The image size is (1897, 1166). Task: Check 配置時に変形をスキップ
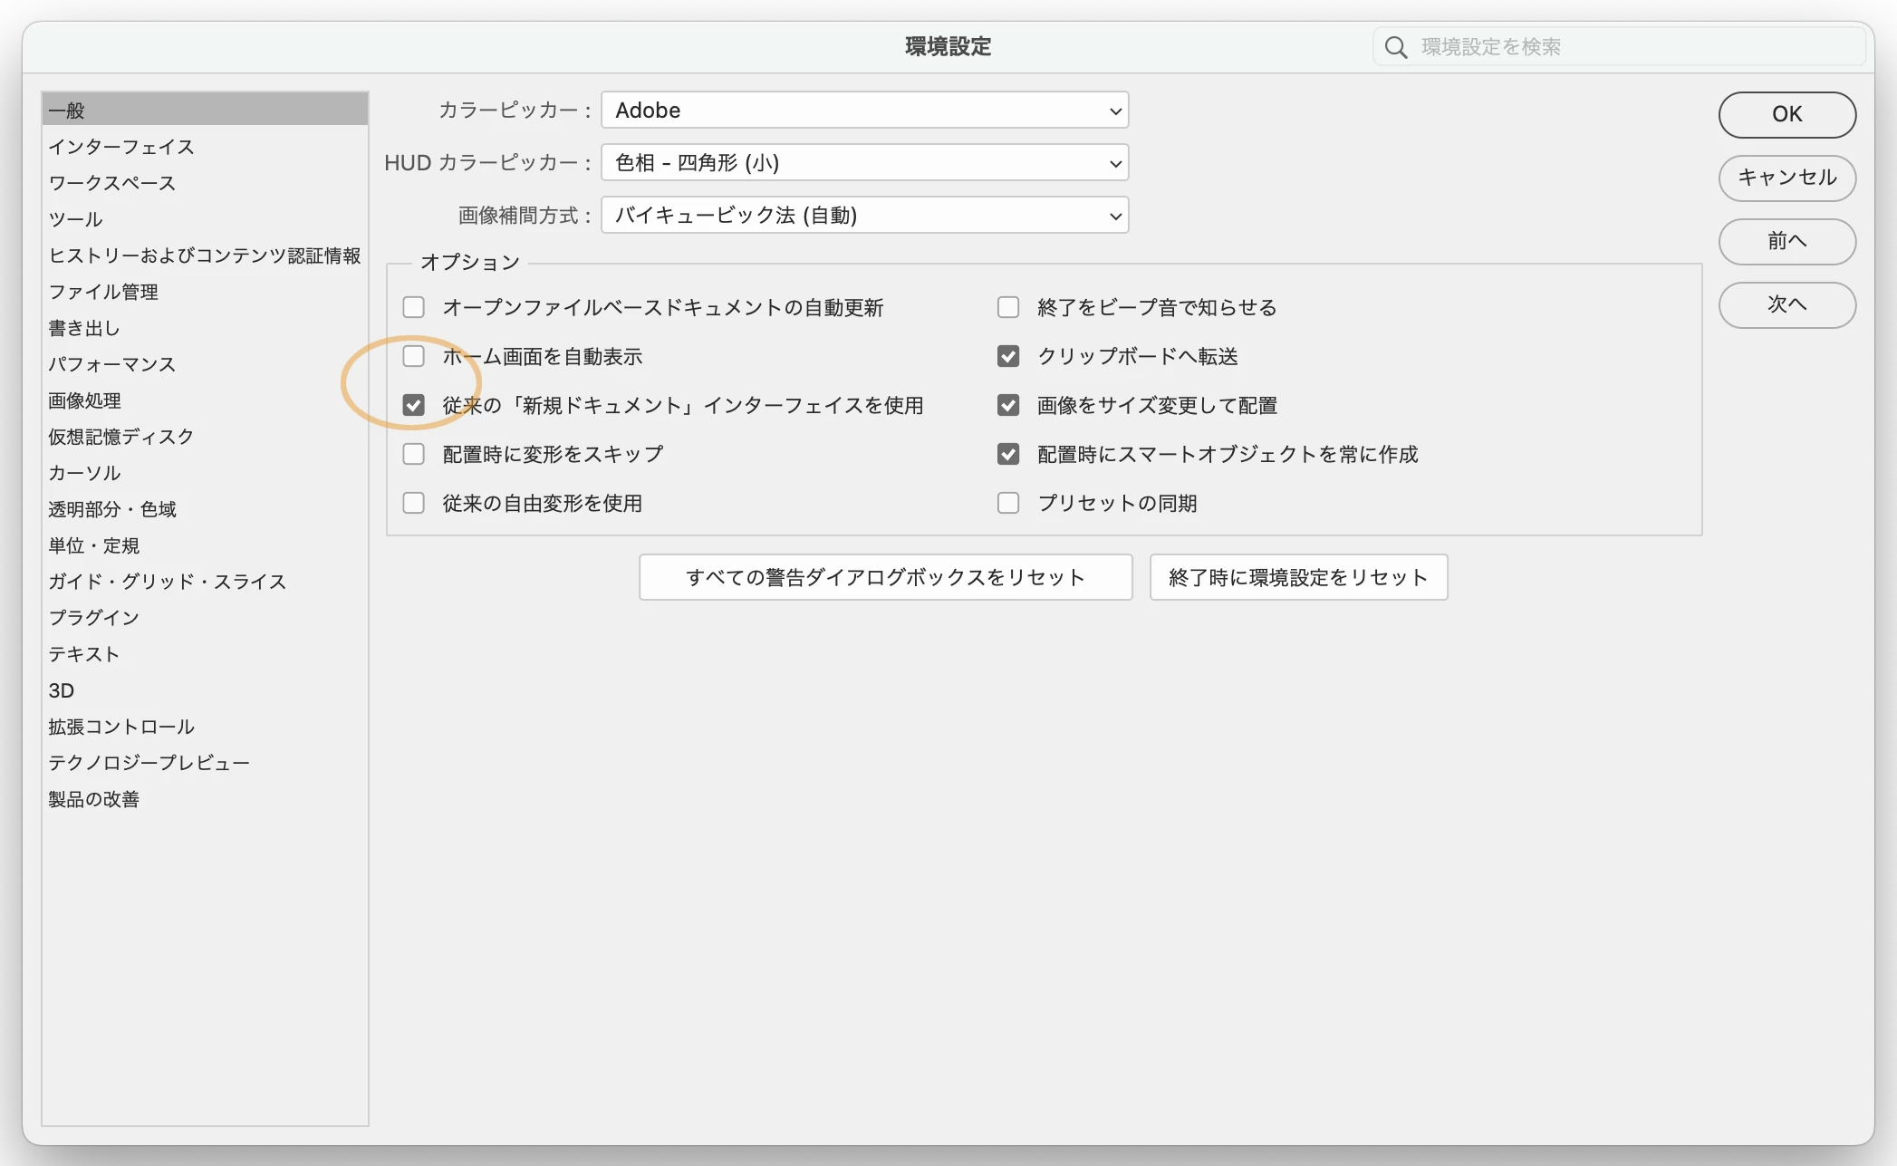pos(414,454)
